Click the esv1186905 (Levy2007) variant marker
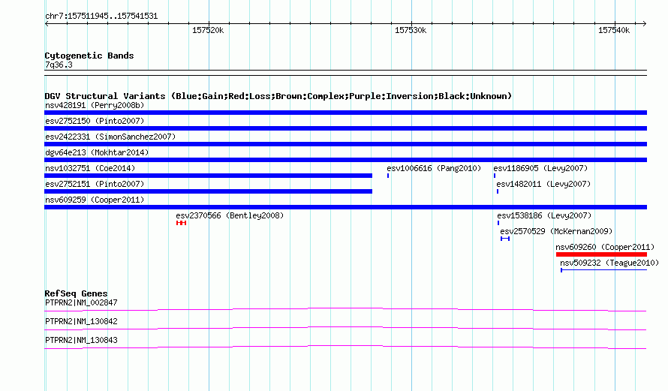 click(495, 176)
